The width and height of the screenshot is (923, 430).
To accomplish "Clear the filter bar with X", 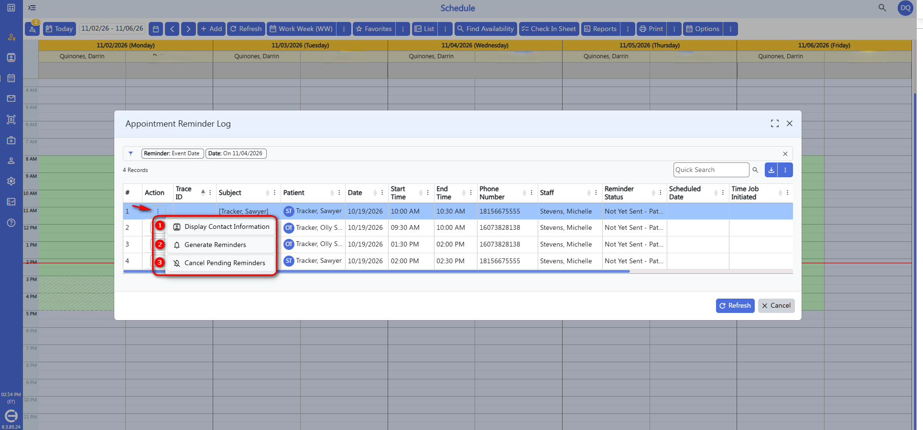I will pos(785,153).
